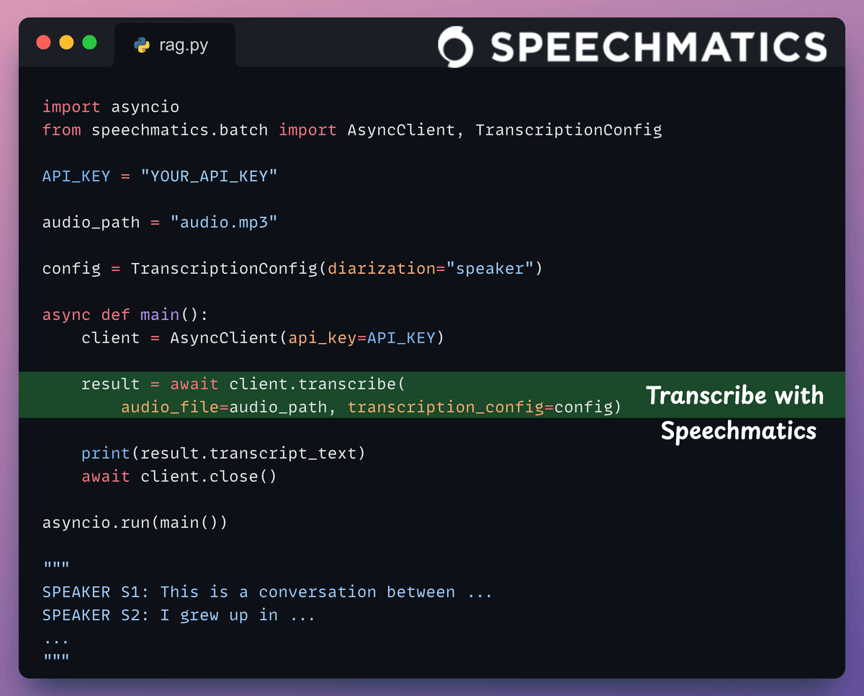Screen dimensions: 864x696
Task: Click 'SPEAKER S1: This is a conversation' line
Action: tap(267, 592)
